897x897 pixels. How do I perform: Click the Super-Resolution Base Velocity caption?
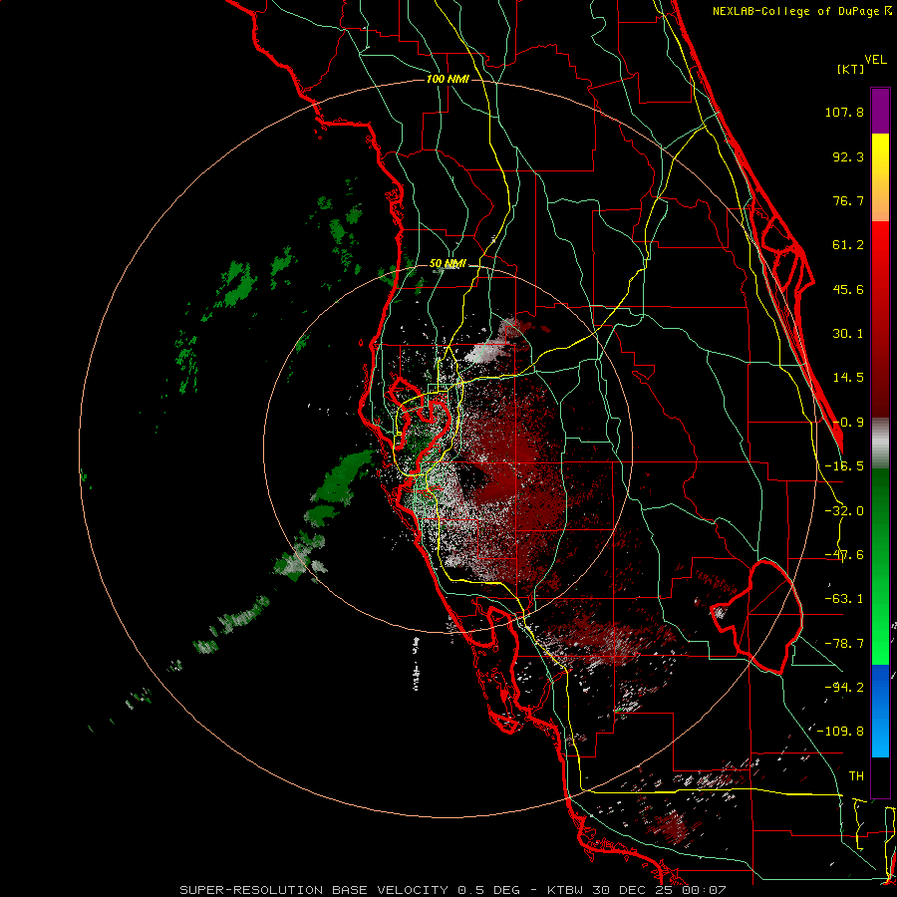453,890
